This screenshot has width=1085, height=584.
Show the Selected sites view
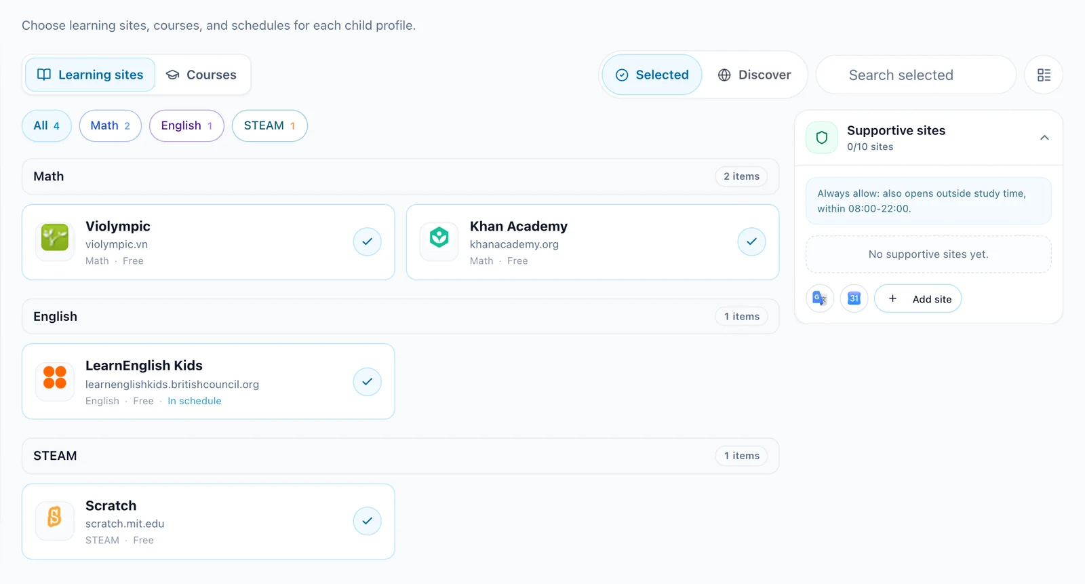click(652, 75)
